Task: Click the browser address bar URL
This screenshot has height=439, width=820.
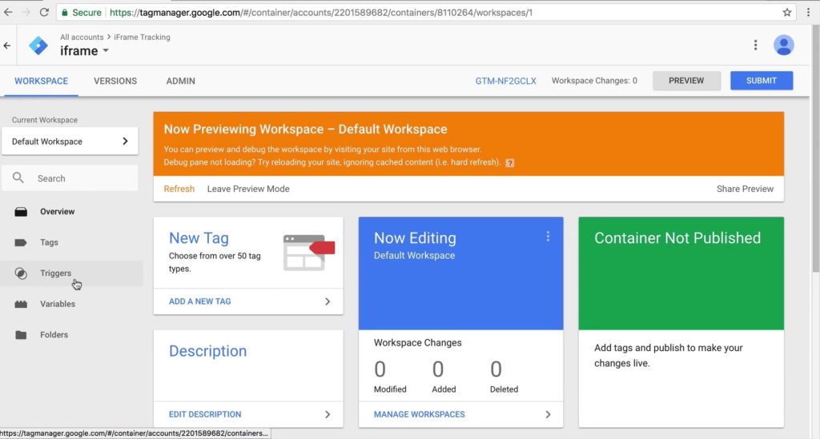Action: pos(321,13)
